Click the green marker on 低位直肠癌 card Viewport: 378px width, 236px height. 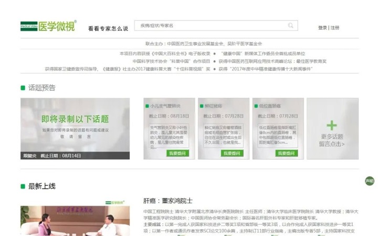pos(257,106)
